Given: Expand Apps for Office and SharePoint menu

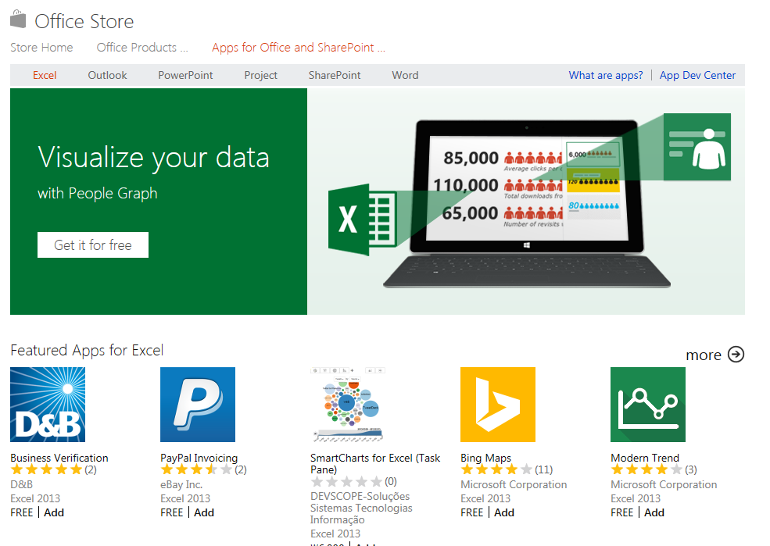Looking at the screenshot, I should pos(299,48).
